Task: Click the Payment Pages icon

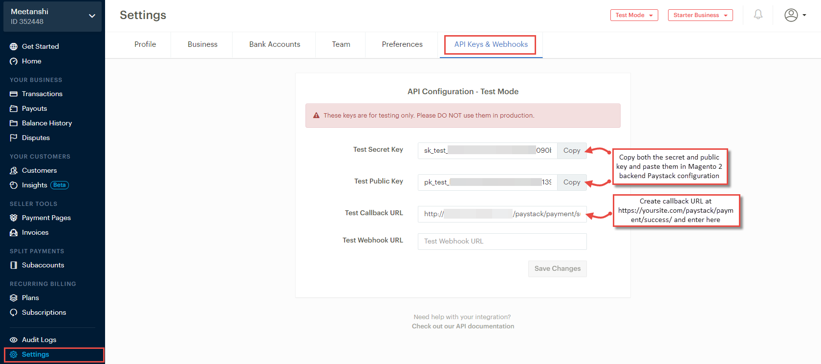Action: pos(14,218)
